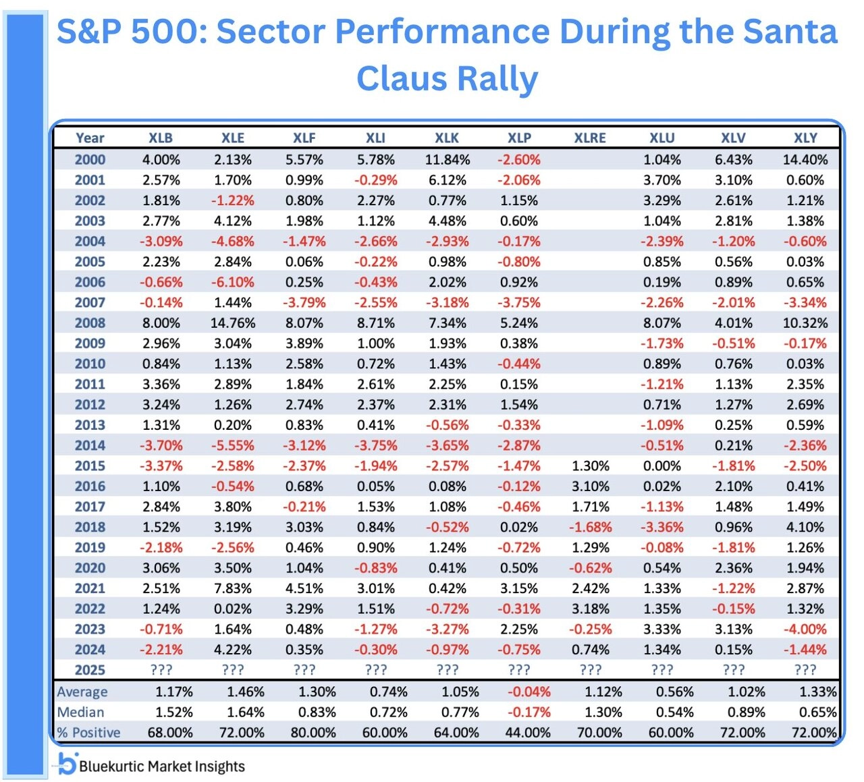This screenshot has height=782, width=864.
Task: Click the -6.10% XLE cell for 2006
Action: point(233,282)
